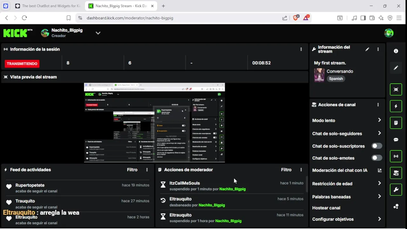Image resolution: width=407 pixels, height=229 pixels.
Task: Click the chat bubble sidebar icon
Action: pyautogui.click(x=396, y=140)
